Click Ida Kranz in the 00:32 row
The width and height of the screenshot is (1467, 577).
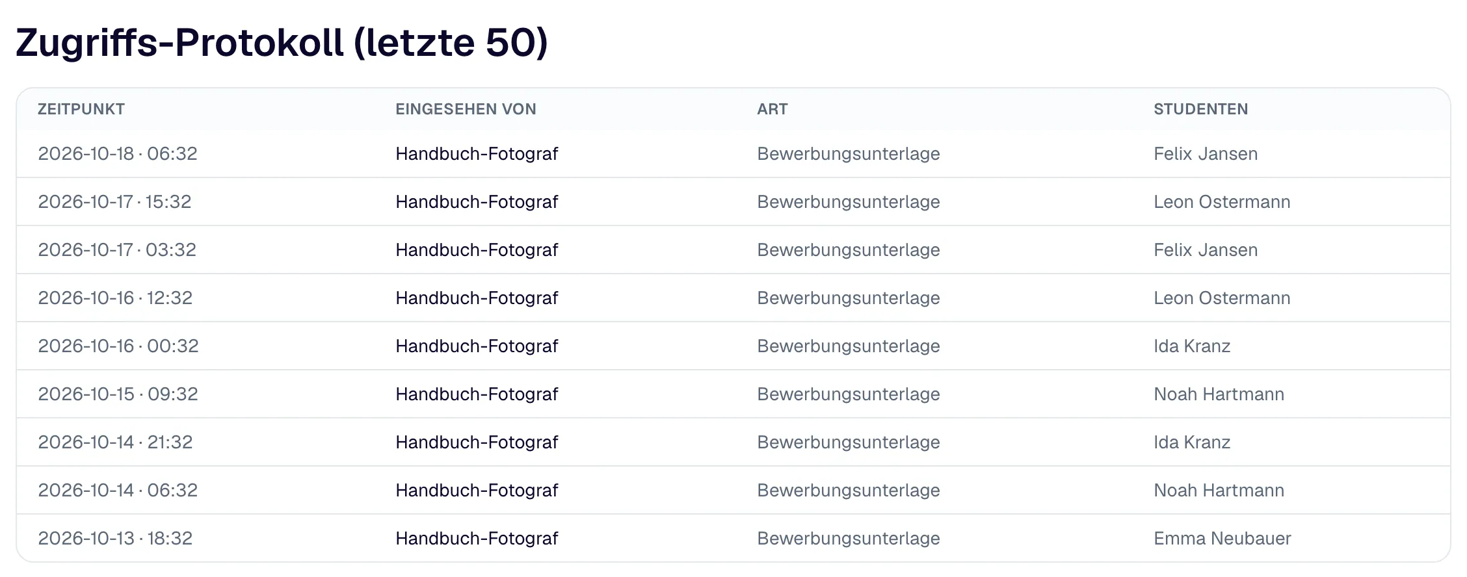[x=1192, y=346]
